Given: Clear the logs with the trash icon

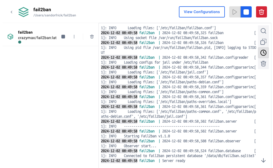Looking at the screenshot, I should pos(263,64).
